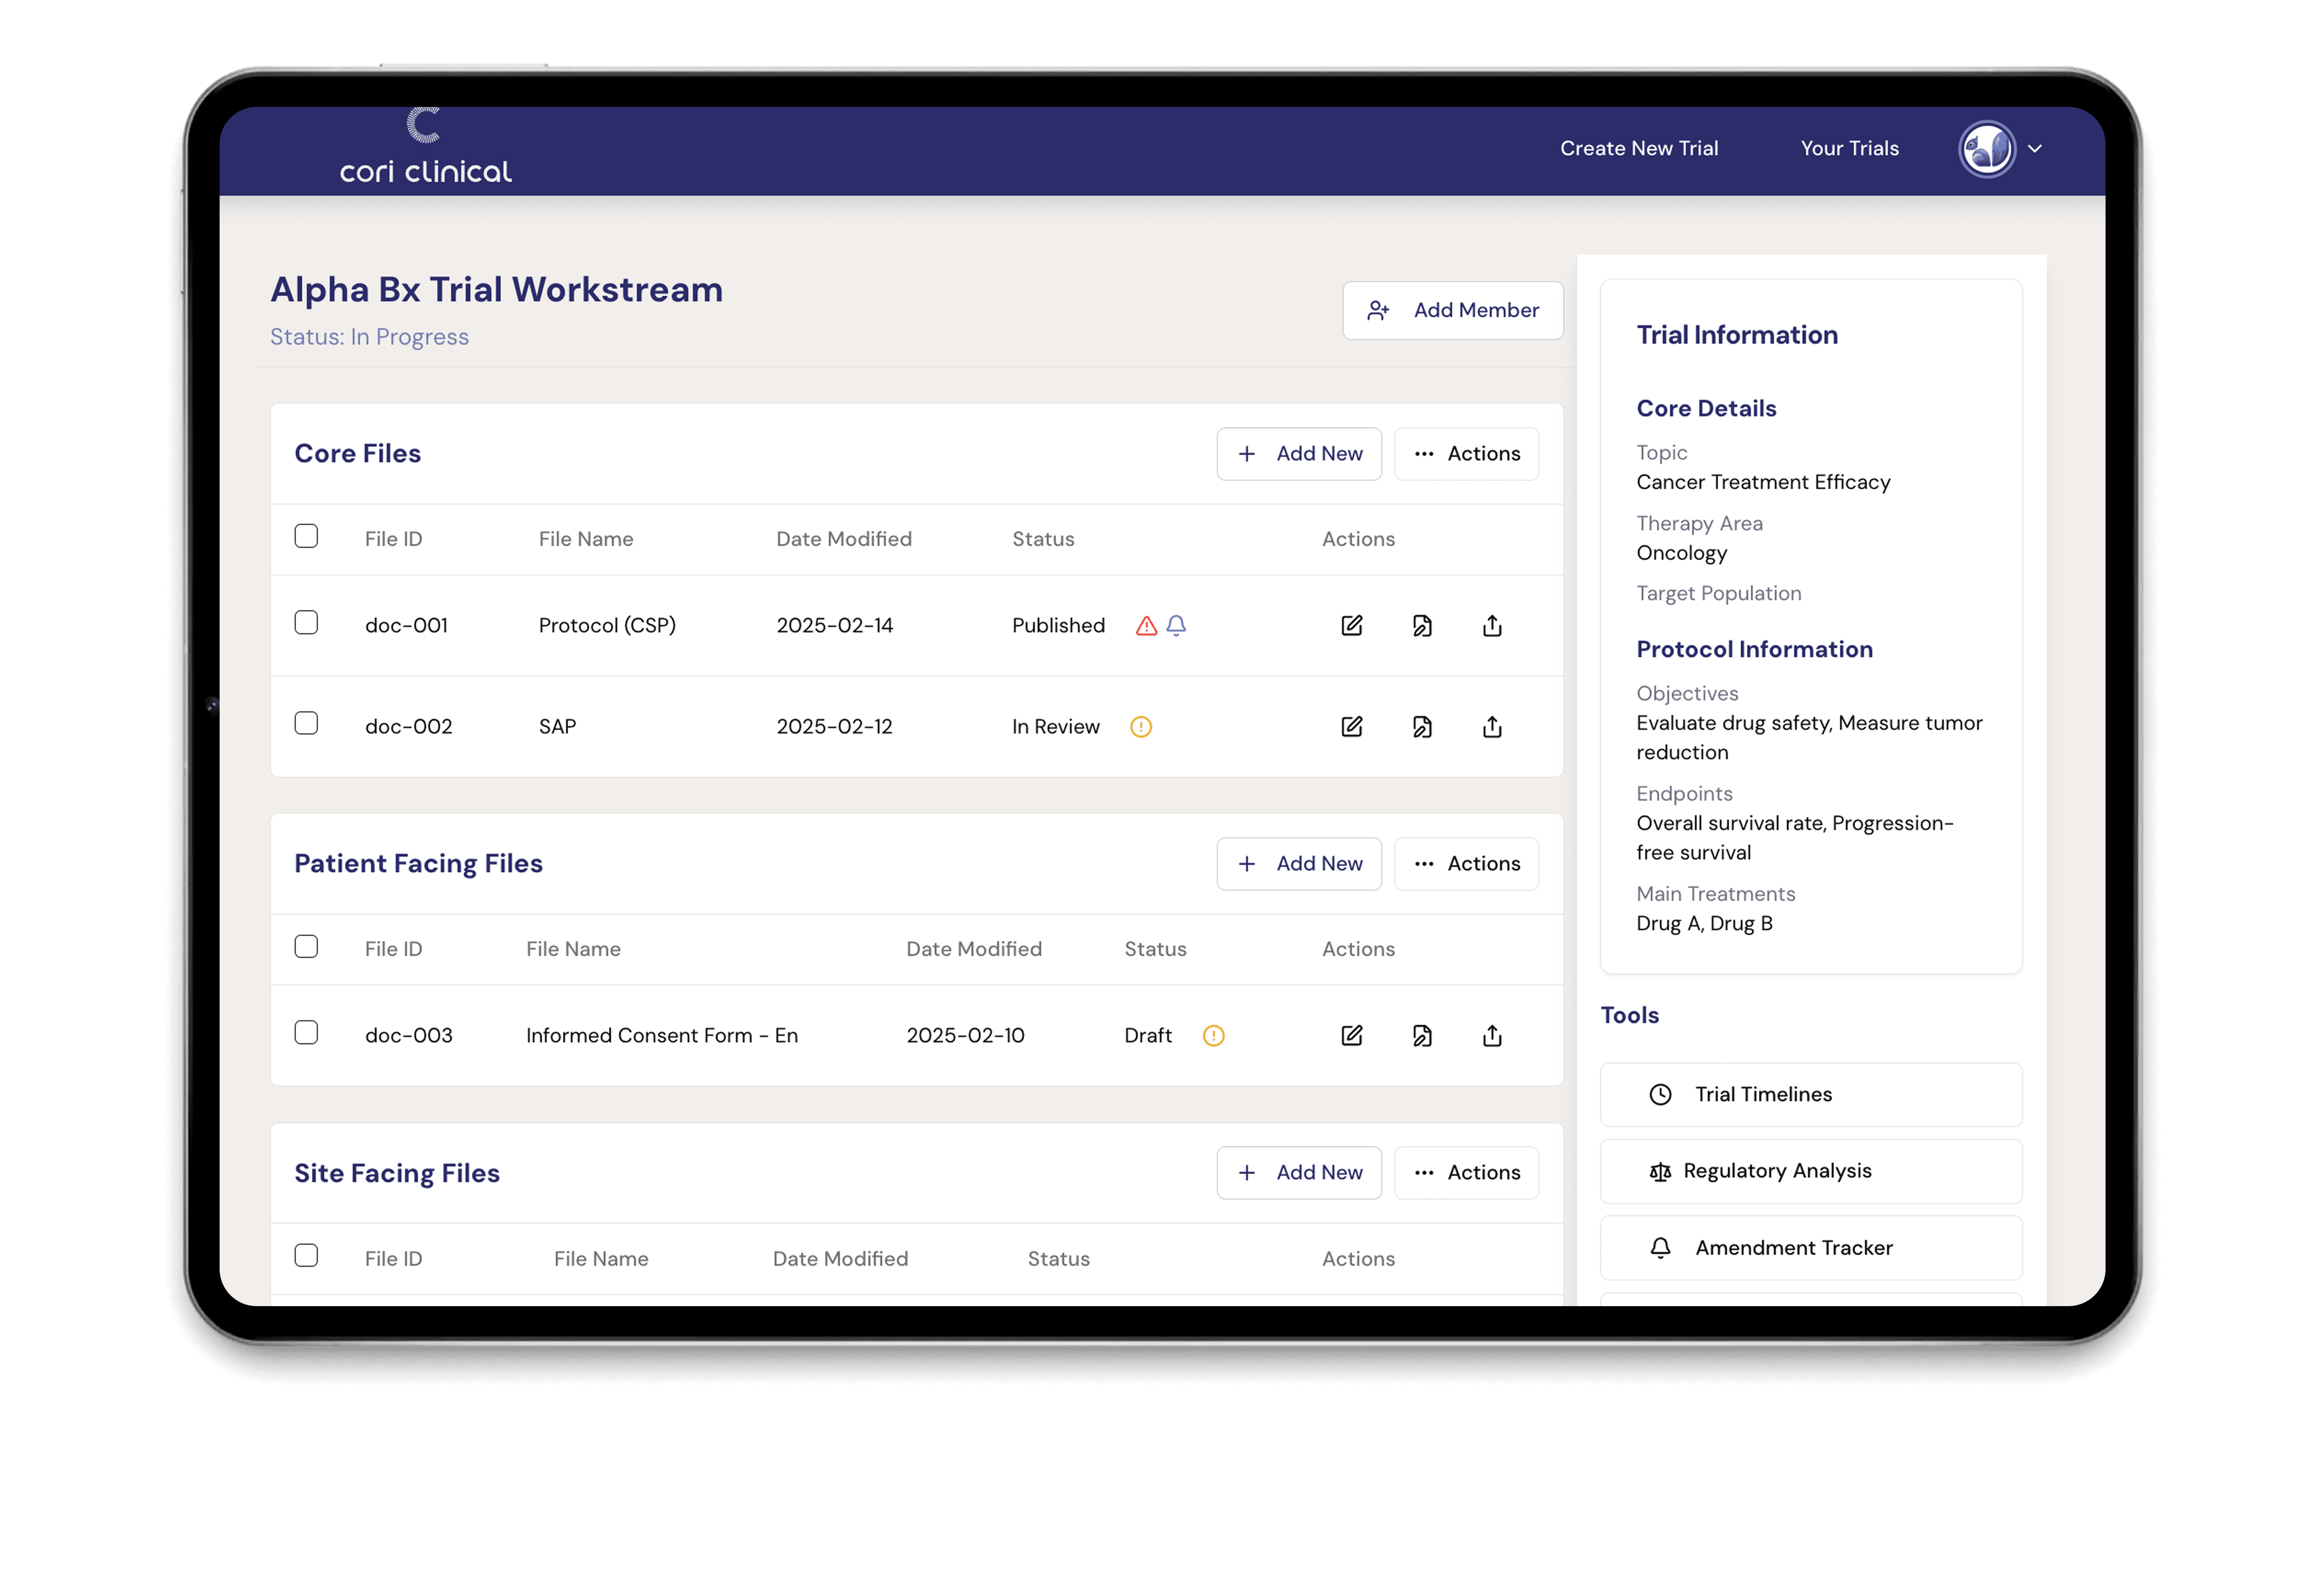Click the In Review status text

point(1055,727)
